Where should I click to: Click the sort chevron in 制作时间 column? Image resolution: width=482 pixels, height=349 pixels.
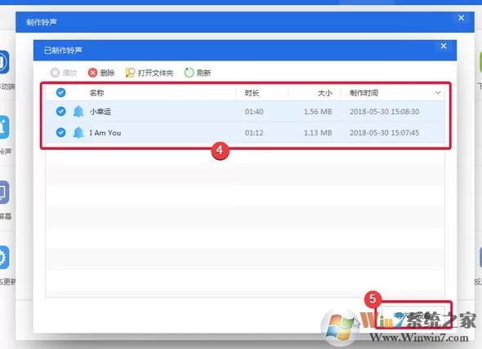(x=438, y=93)
